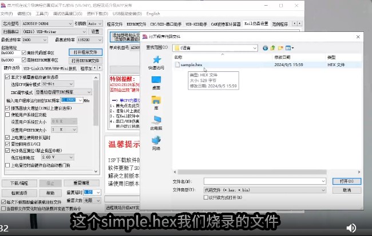Expand the 2.00 V low-voltage detection dropdown

(71, 157)
